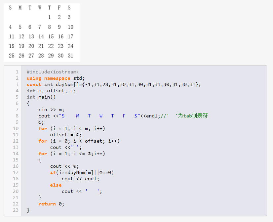This screenshot has height=222, width=273.
Task: Click the calendar image above the code
Action: click(42, 32)
